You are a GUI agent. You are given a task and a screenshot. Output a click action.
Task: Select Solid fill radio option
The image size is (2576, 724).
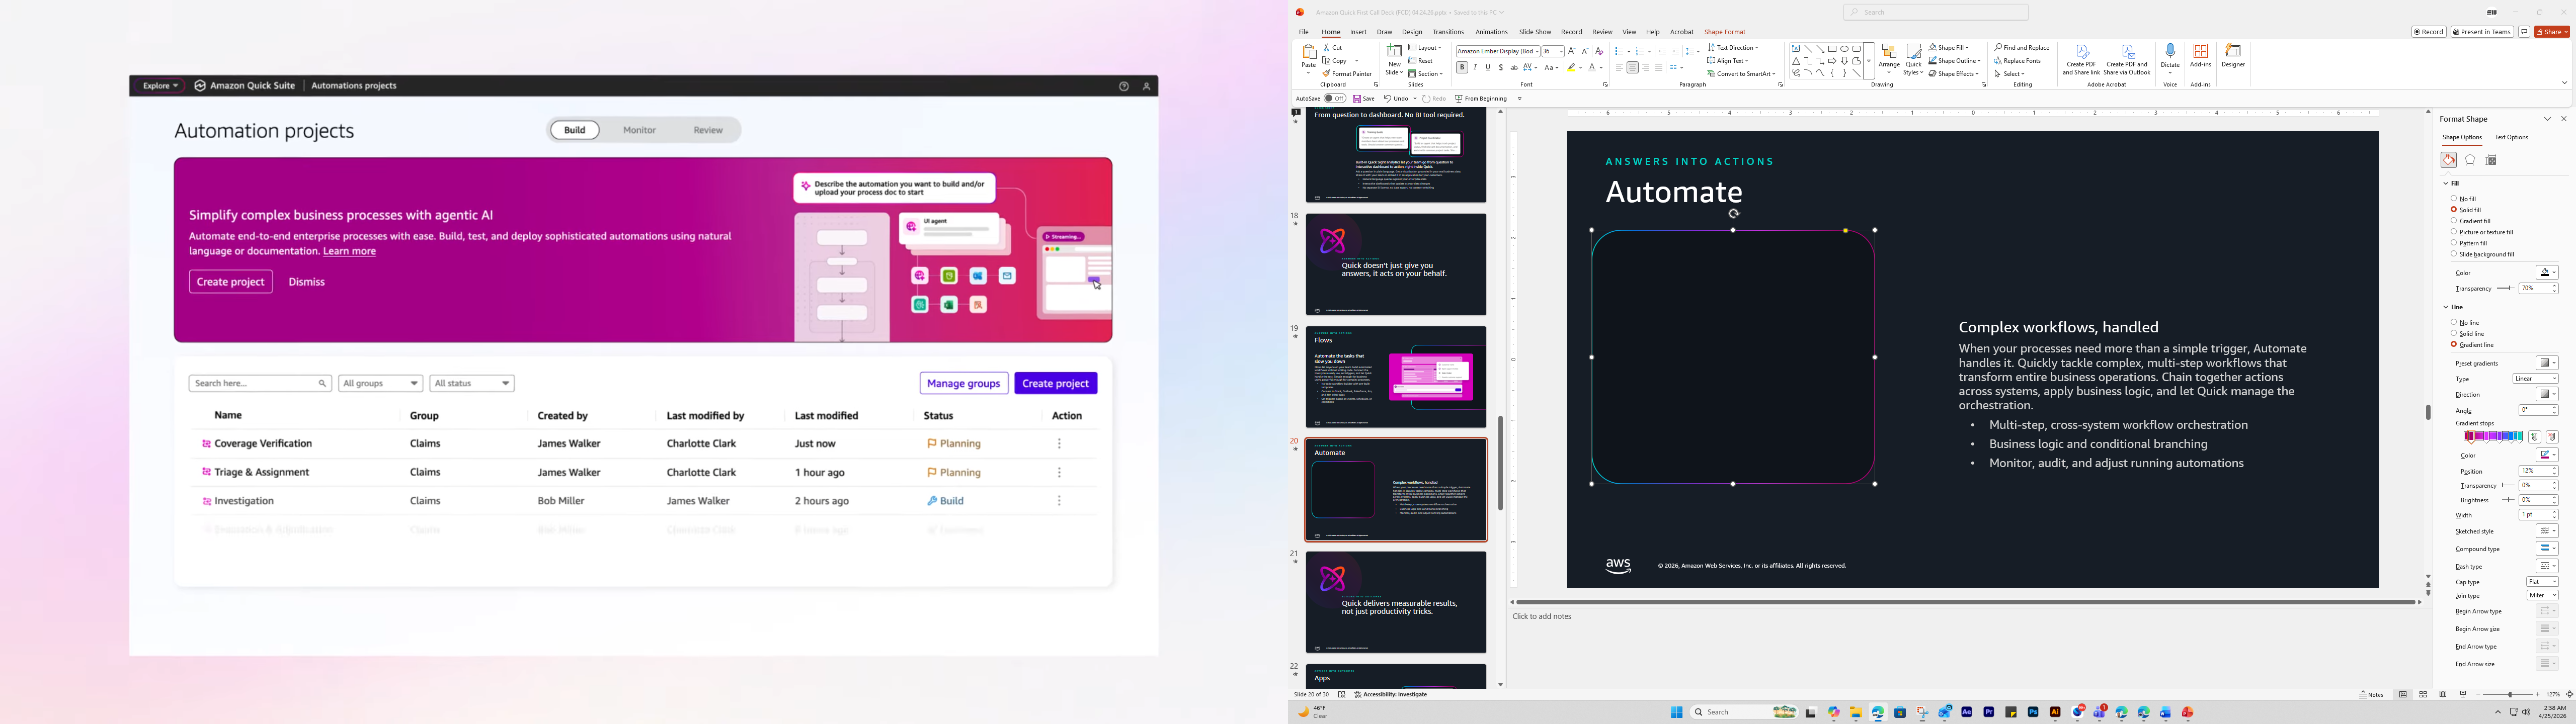2454,210
